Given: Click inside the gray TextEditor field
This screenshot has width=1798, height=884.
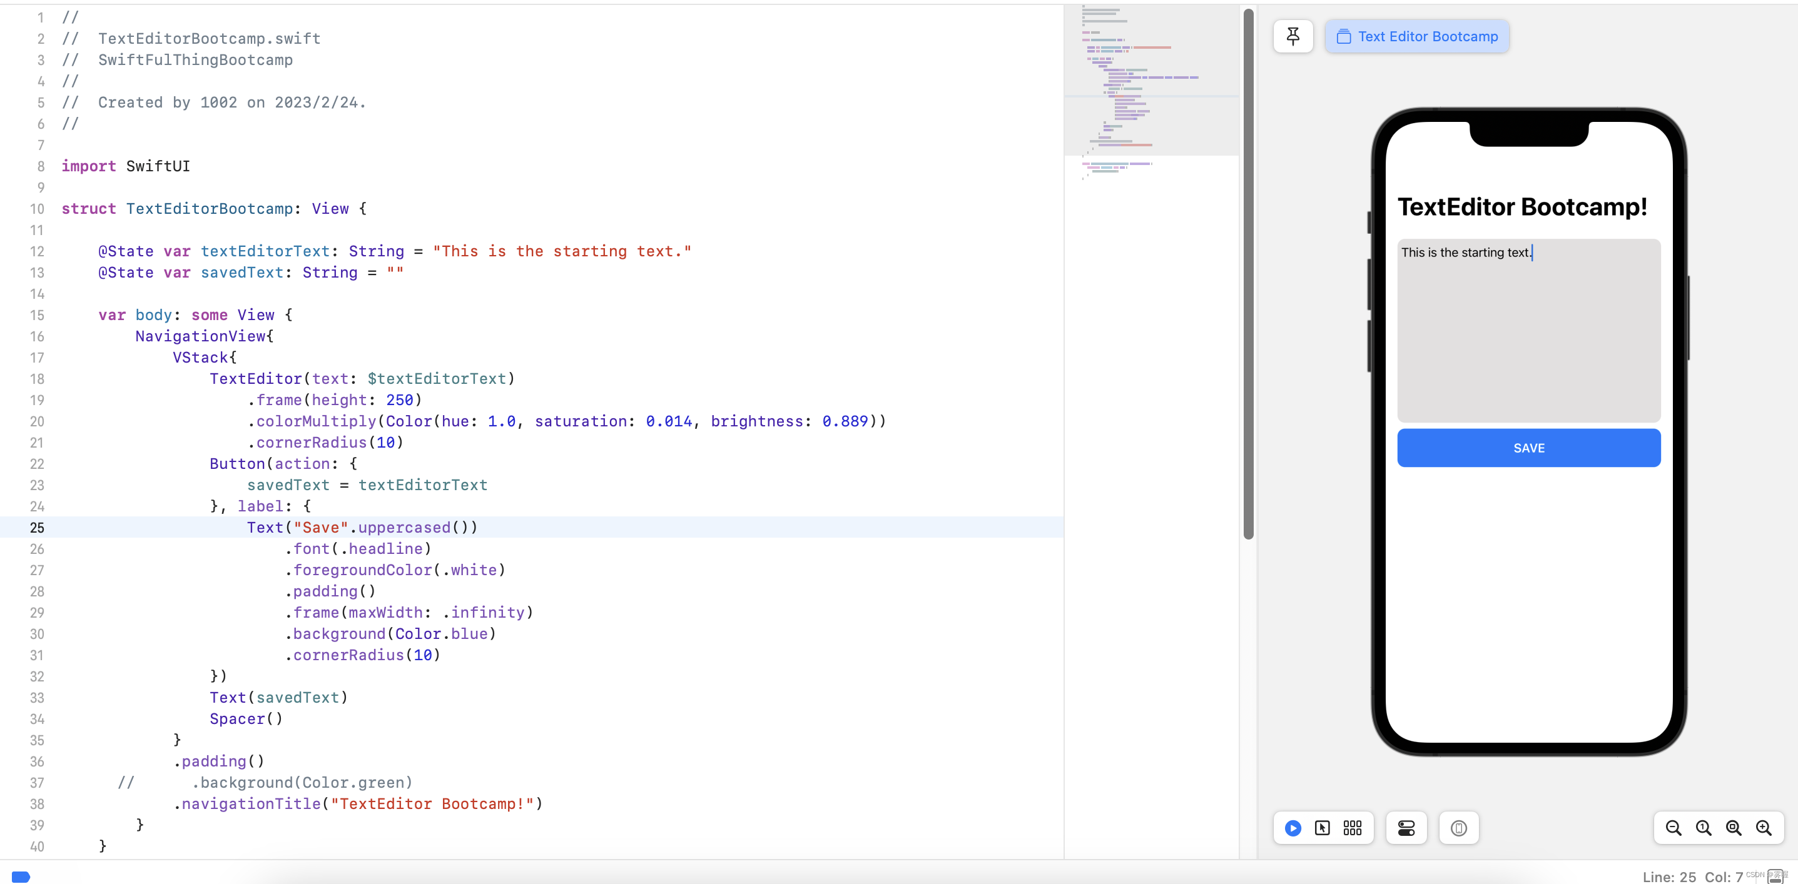Looking at the screenshot, I should pos(1528,335).
